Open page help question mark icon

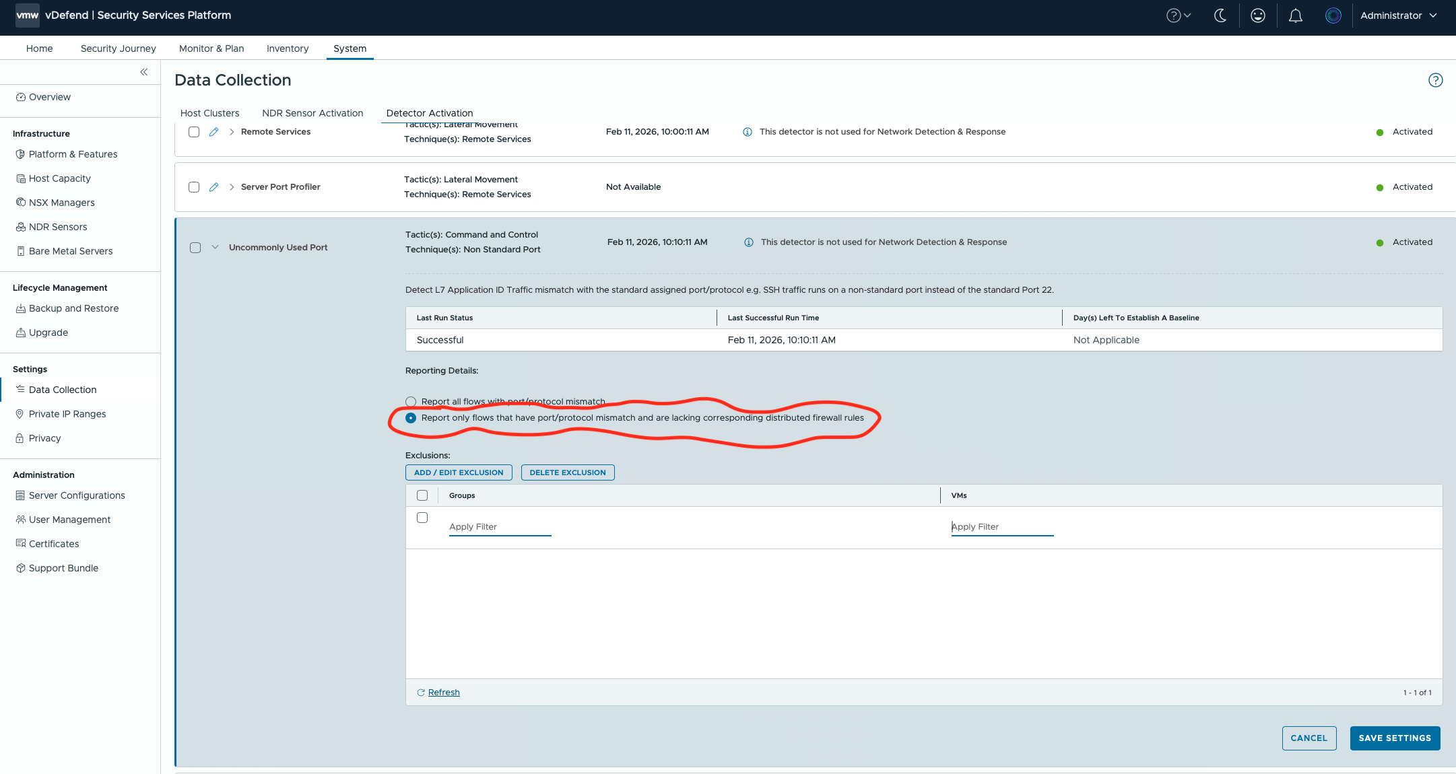coord(1435,80)
